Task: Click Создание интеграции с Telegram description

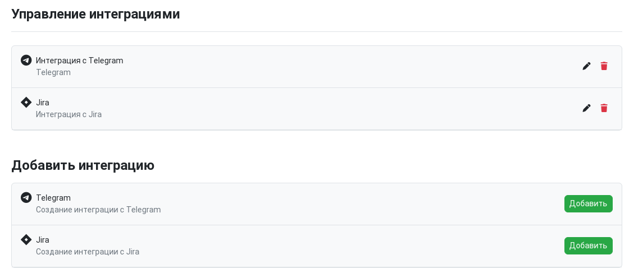Action: coord(98,210)
